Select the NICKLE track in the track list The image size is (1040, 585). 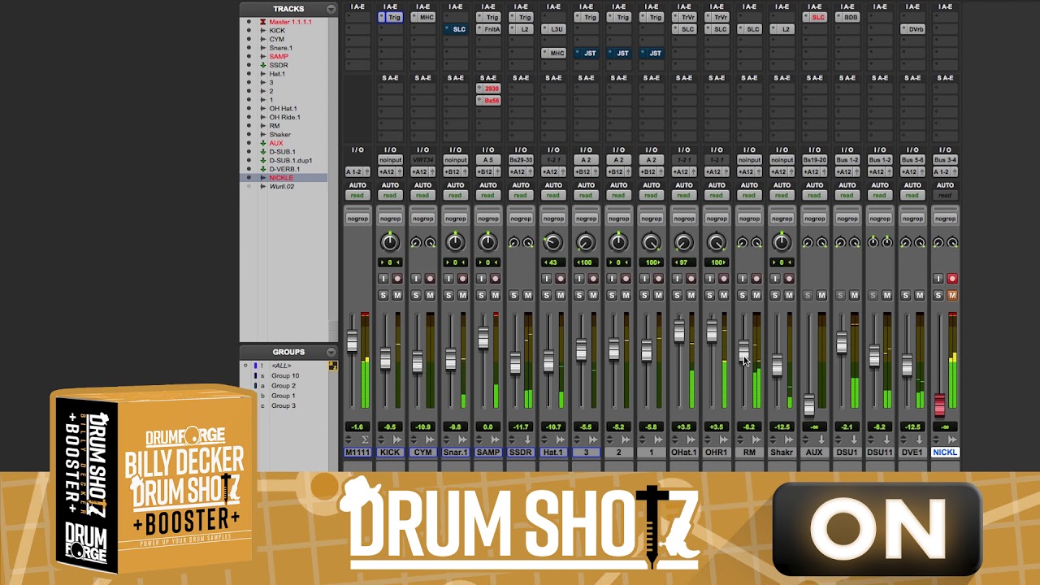coord(281,178)
